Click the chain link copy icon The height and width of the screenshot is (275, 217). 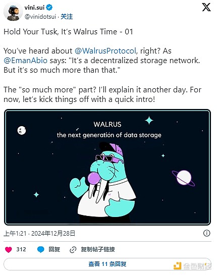click(73, 250)
